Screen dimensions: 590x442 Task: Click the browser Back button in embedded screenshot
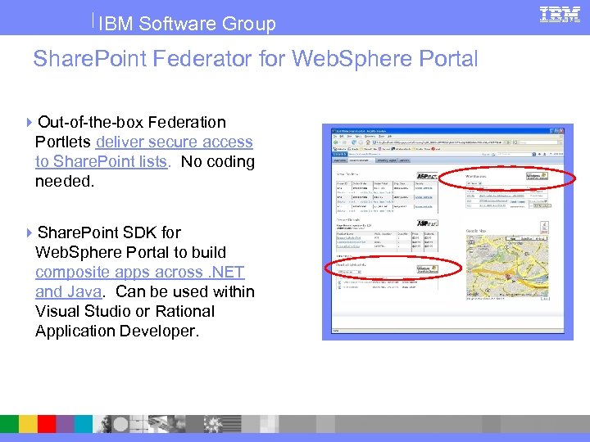336,142
